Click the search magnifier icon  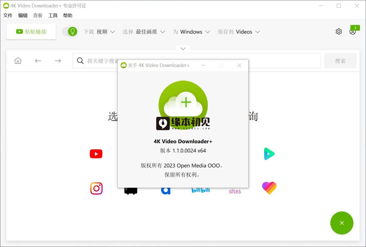click(80, 61)
